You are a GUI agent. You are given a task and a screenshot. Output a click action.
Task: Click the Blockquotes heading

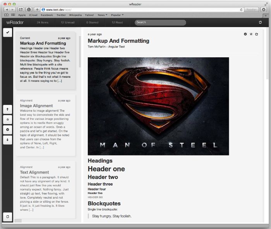pos(104,203)
